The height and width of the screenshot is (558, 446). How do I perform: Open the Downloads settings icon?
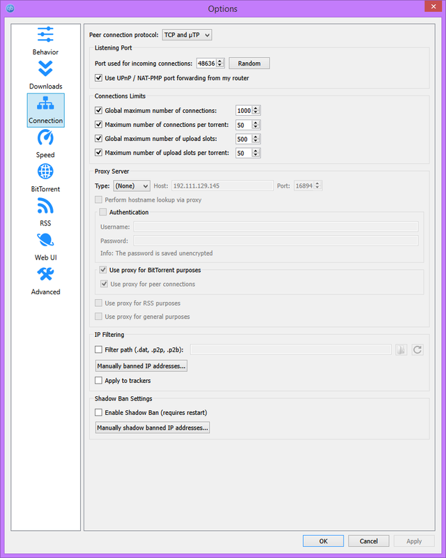click(x=45, y=68)
